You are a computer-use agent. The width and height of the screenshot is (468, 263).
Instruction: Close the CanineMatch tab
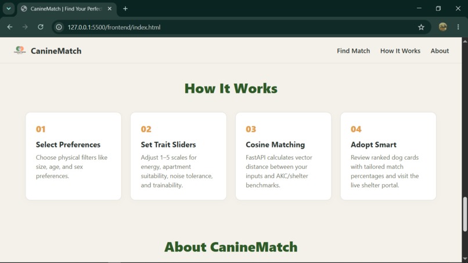[x=110, y=9]
